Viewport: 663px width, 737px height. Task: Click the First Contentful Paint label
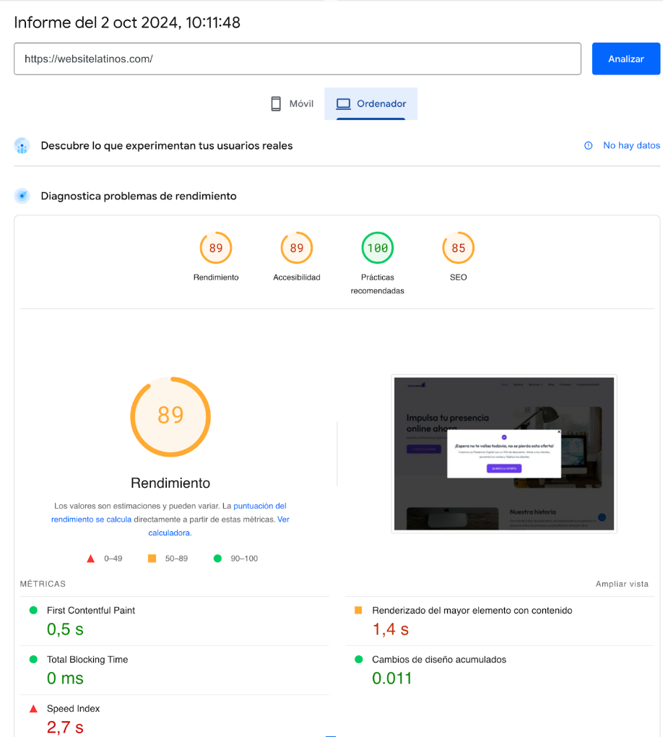click(91, 610)
